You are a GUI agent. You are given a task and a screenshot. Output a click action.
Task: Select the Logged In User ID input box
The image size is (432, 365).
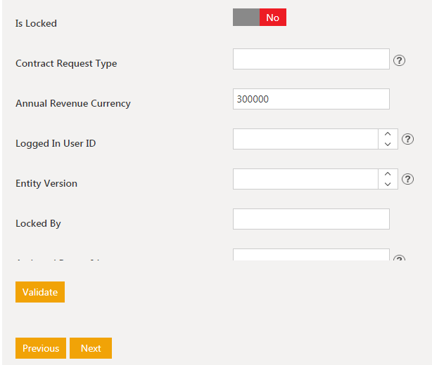point(305,139)
